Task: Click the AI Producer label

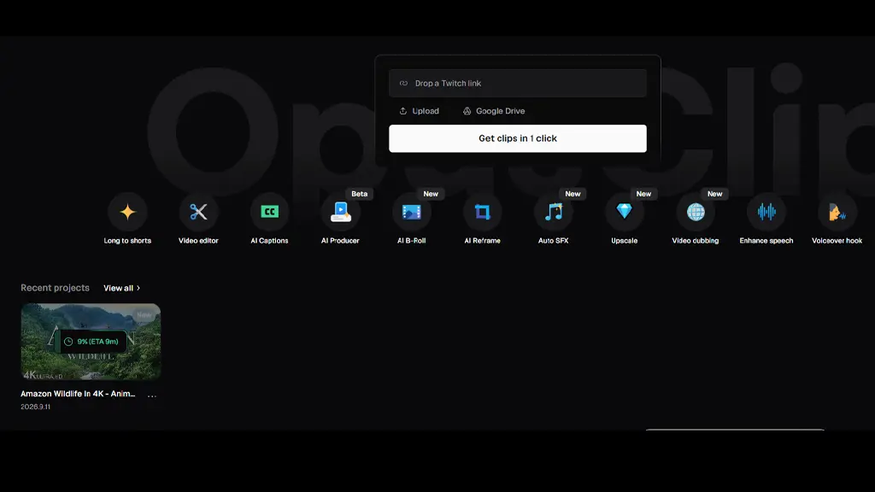Action: pyautogui.click(x=340, y=240)
